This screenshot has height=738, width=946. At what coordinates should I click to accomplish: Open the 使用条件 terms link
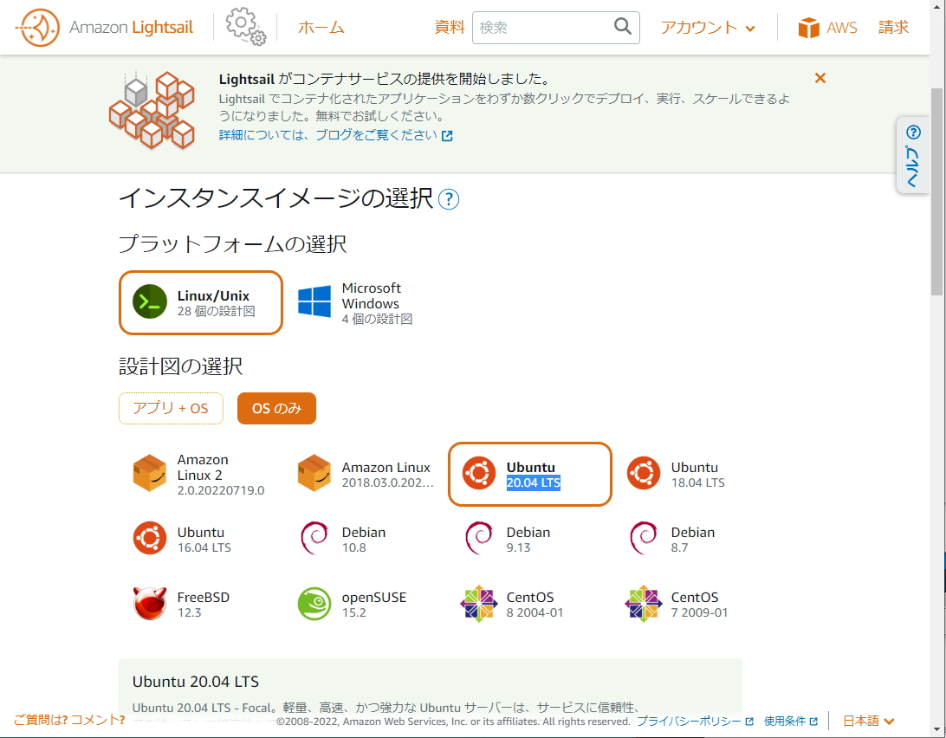[x=784, y=721]
